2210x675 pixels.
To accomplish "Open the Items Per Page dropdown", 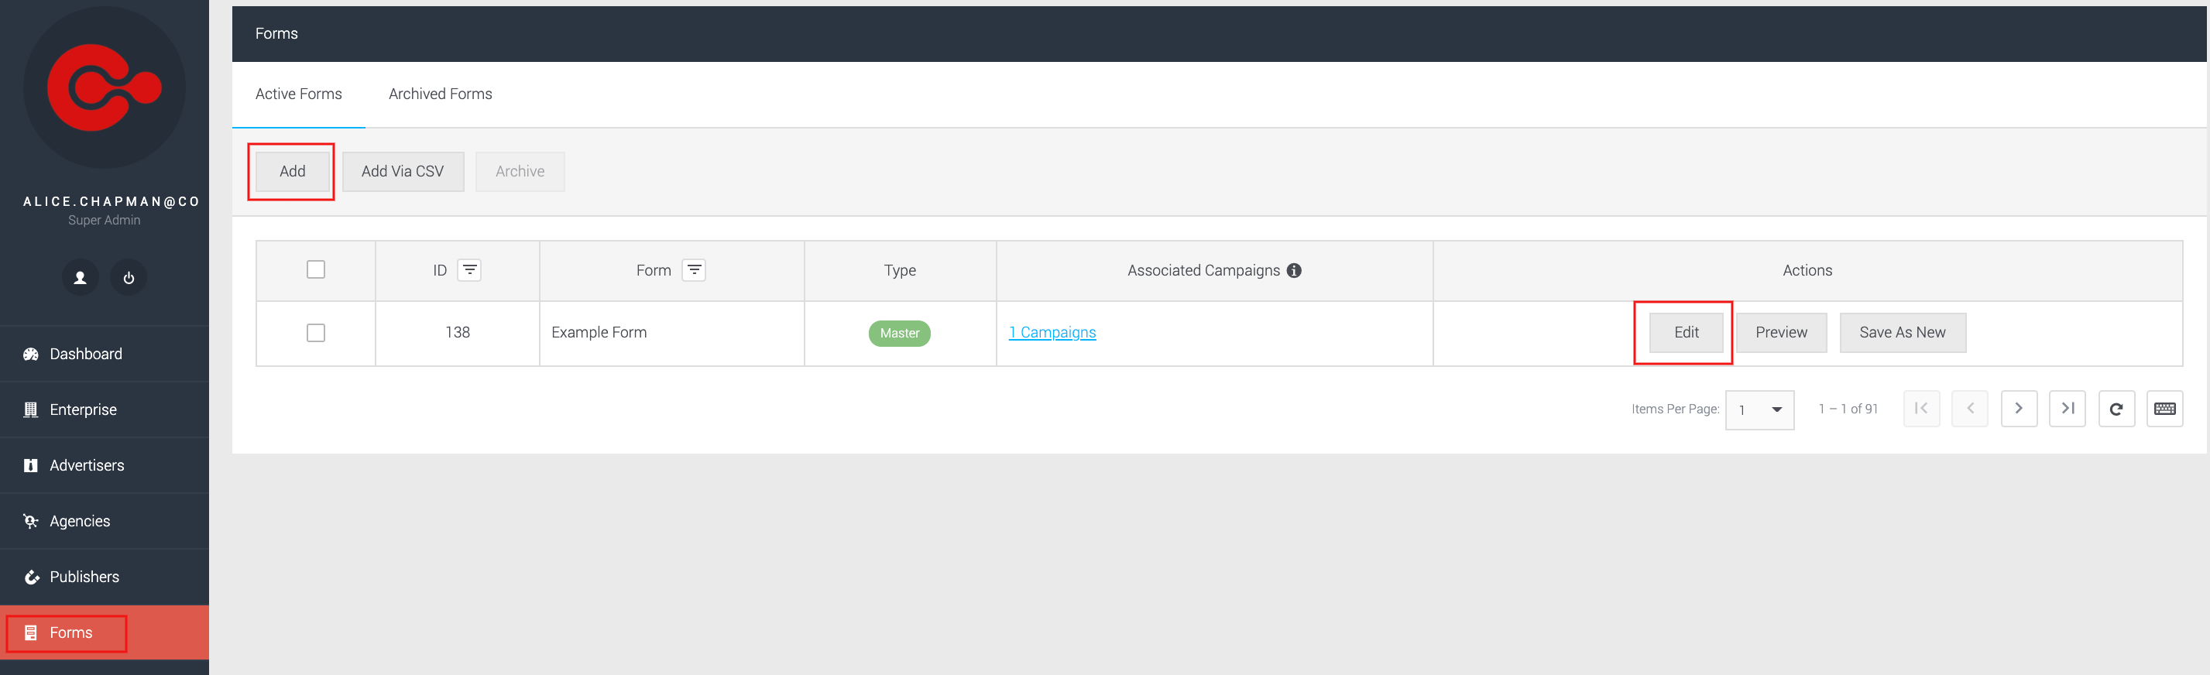I will (x=1759, y=410).
